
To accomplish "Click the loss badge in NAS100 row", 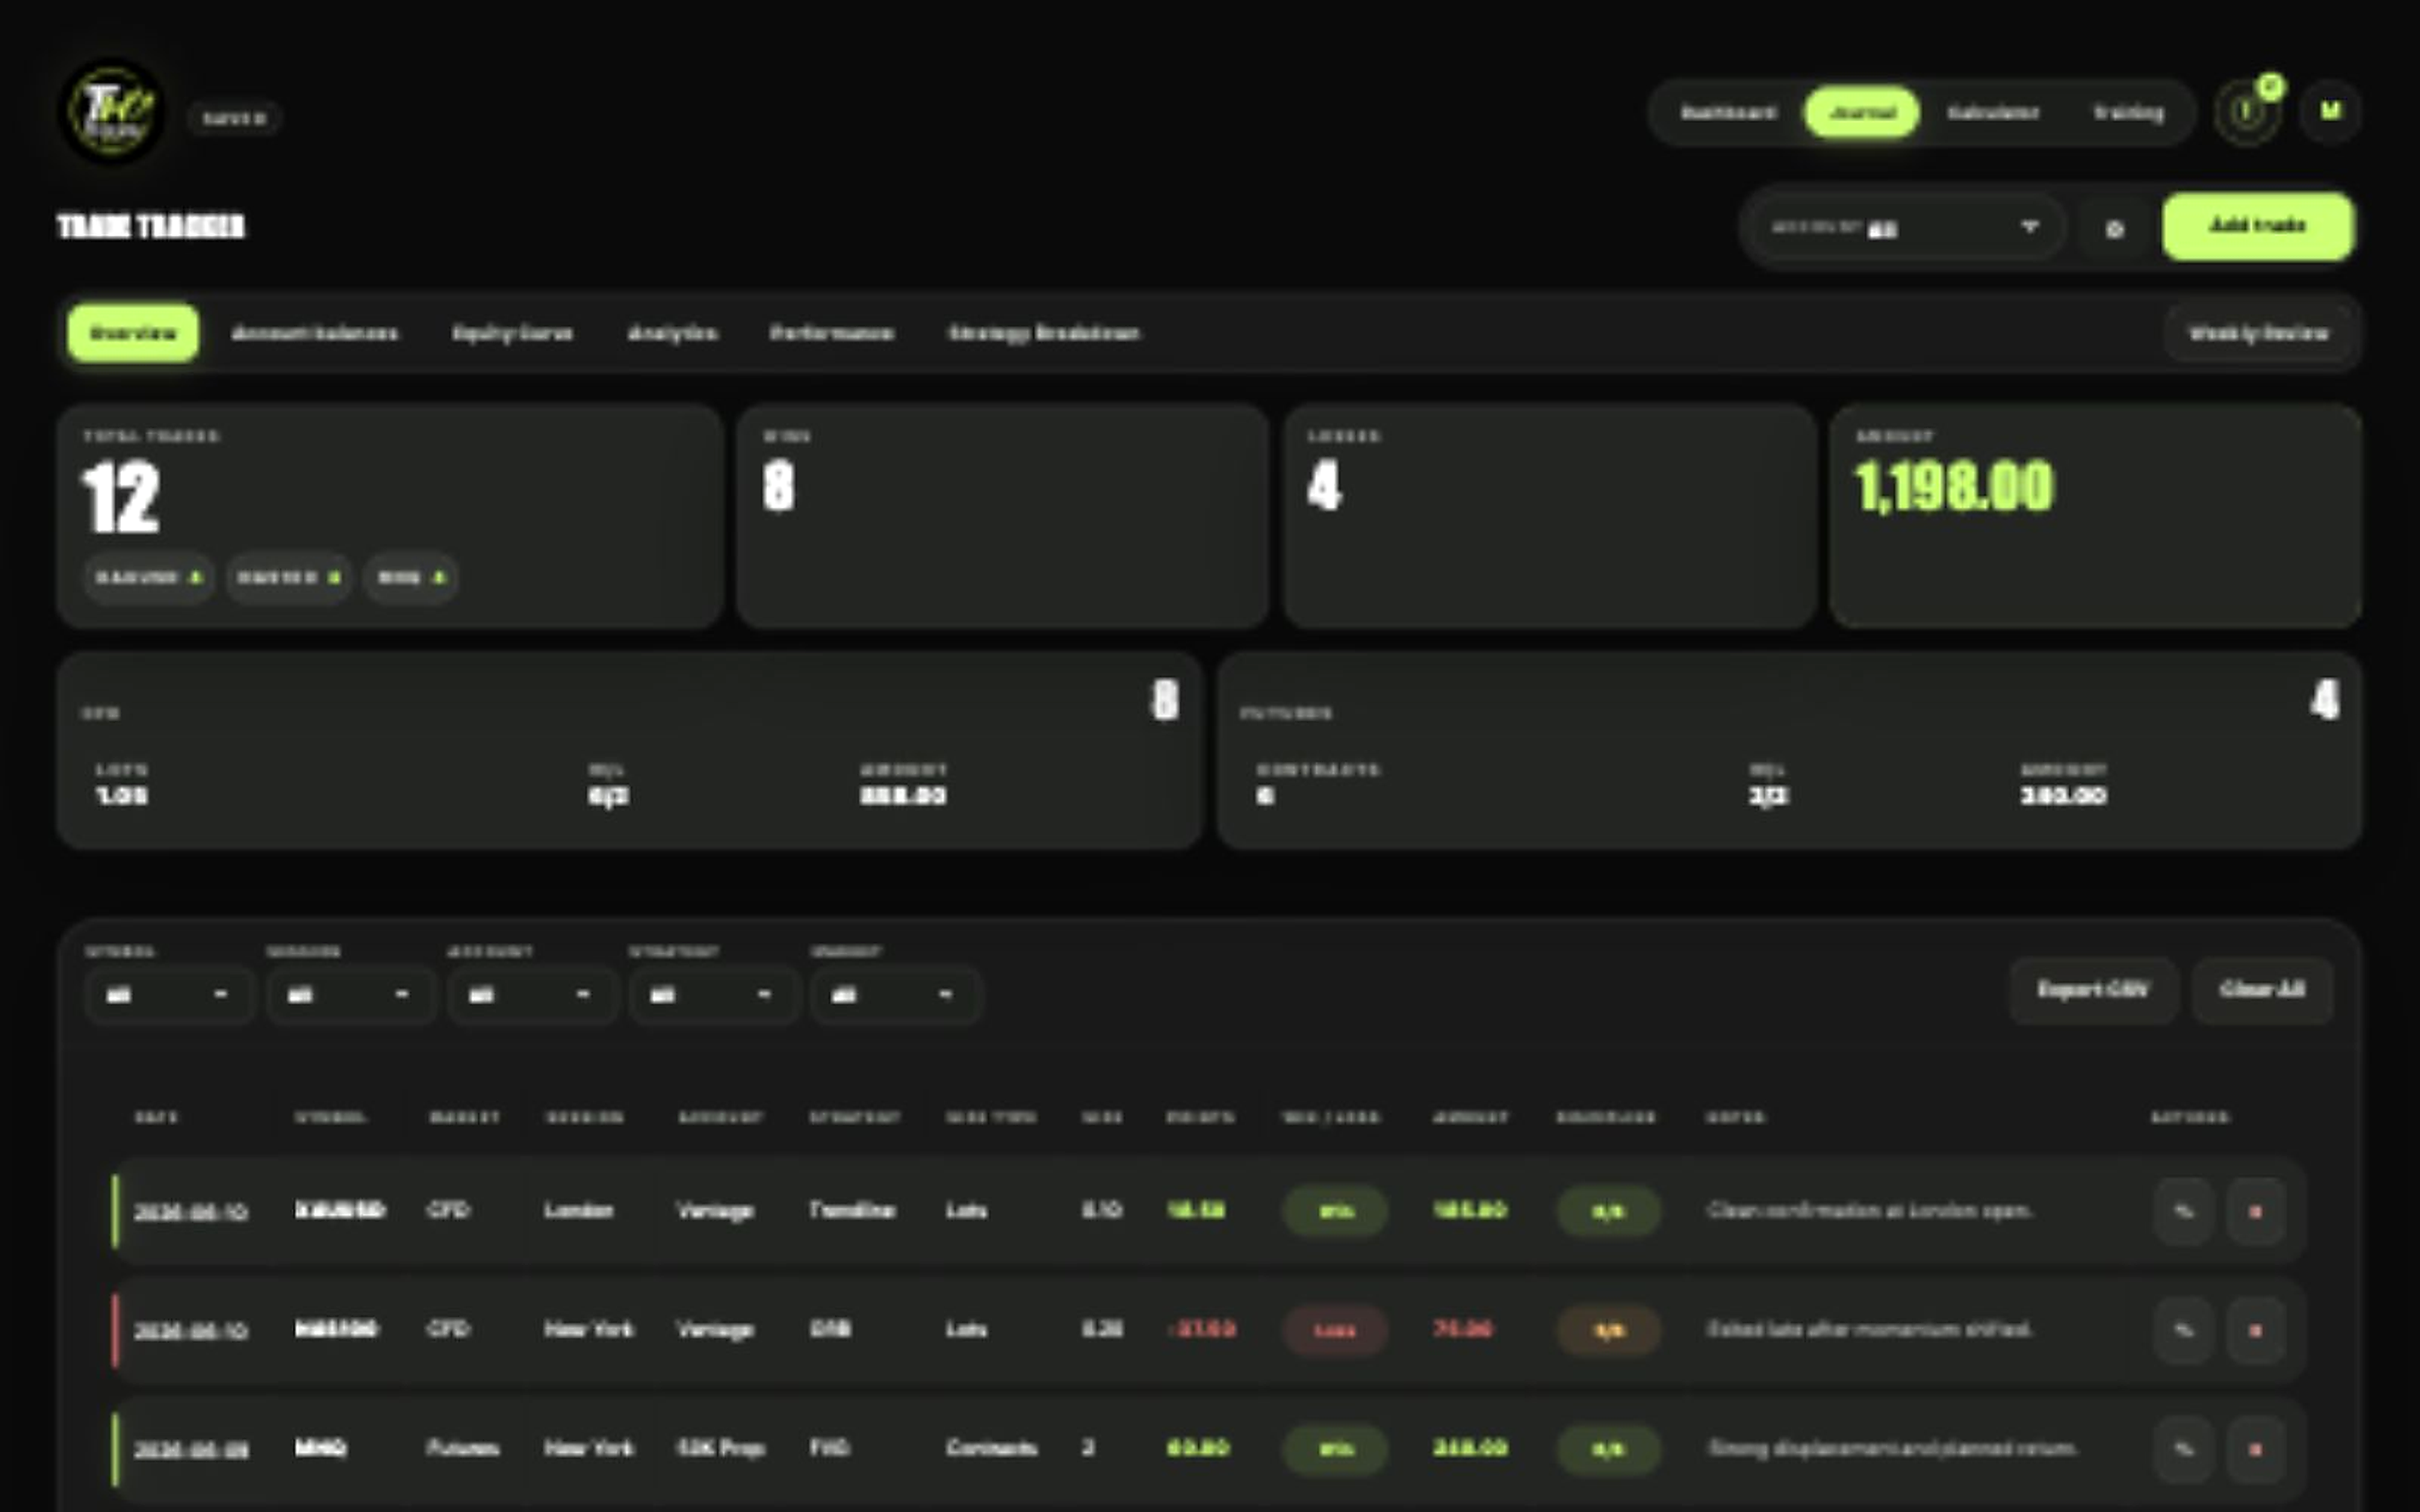I will pyautogui.click(x=1335, y=1330).
